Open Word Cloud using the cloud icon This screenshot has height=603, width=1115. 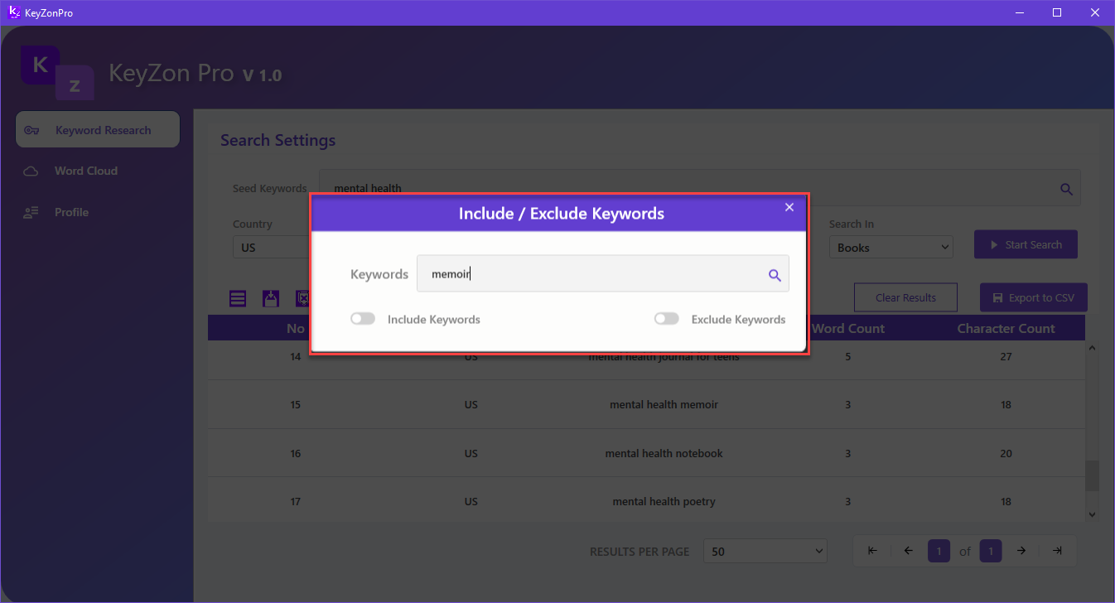(x=31, y=171)
